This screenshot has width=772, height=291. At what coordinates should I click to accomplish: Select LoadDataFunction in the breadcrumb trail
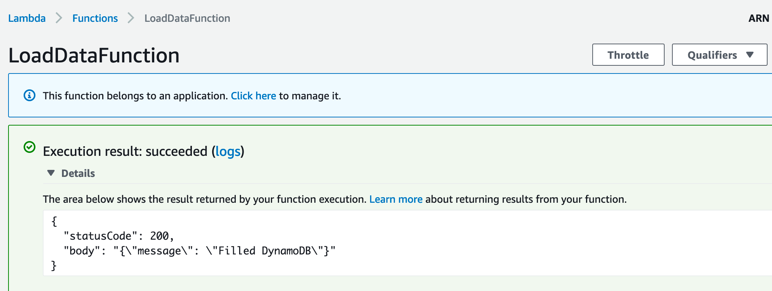[187, 18]
